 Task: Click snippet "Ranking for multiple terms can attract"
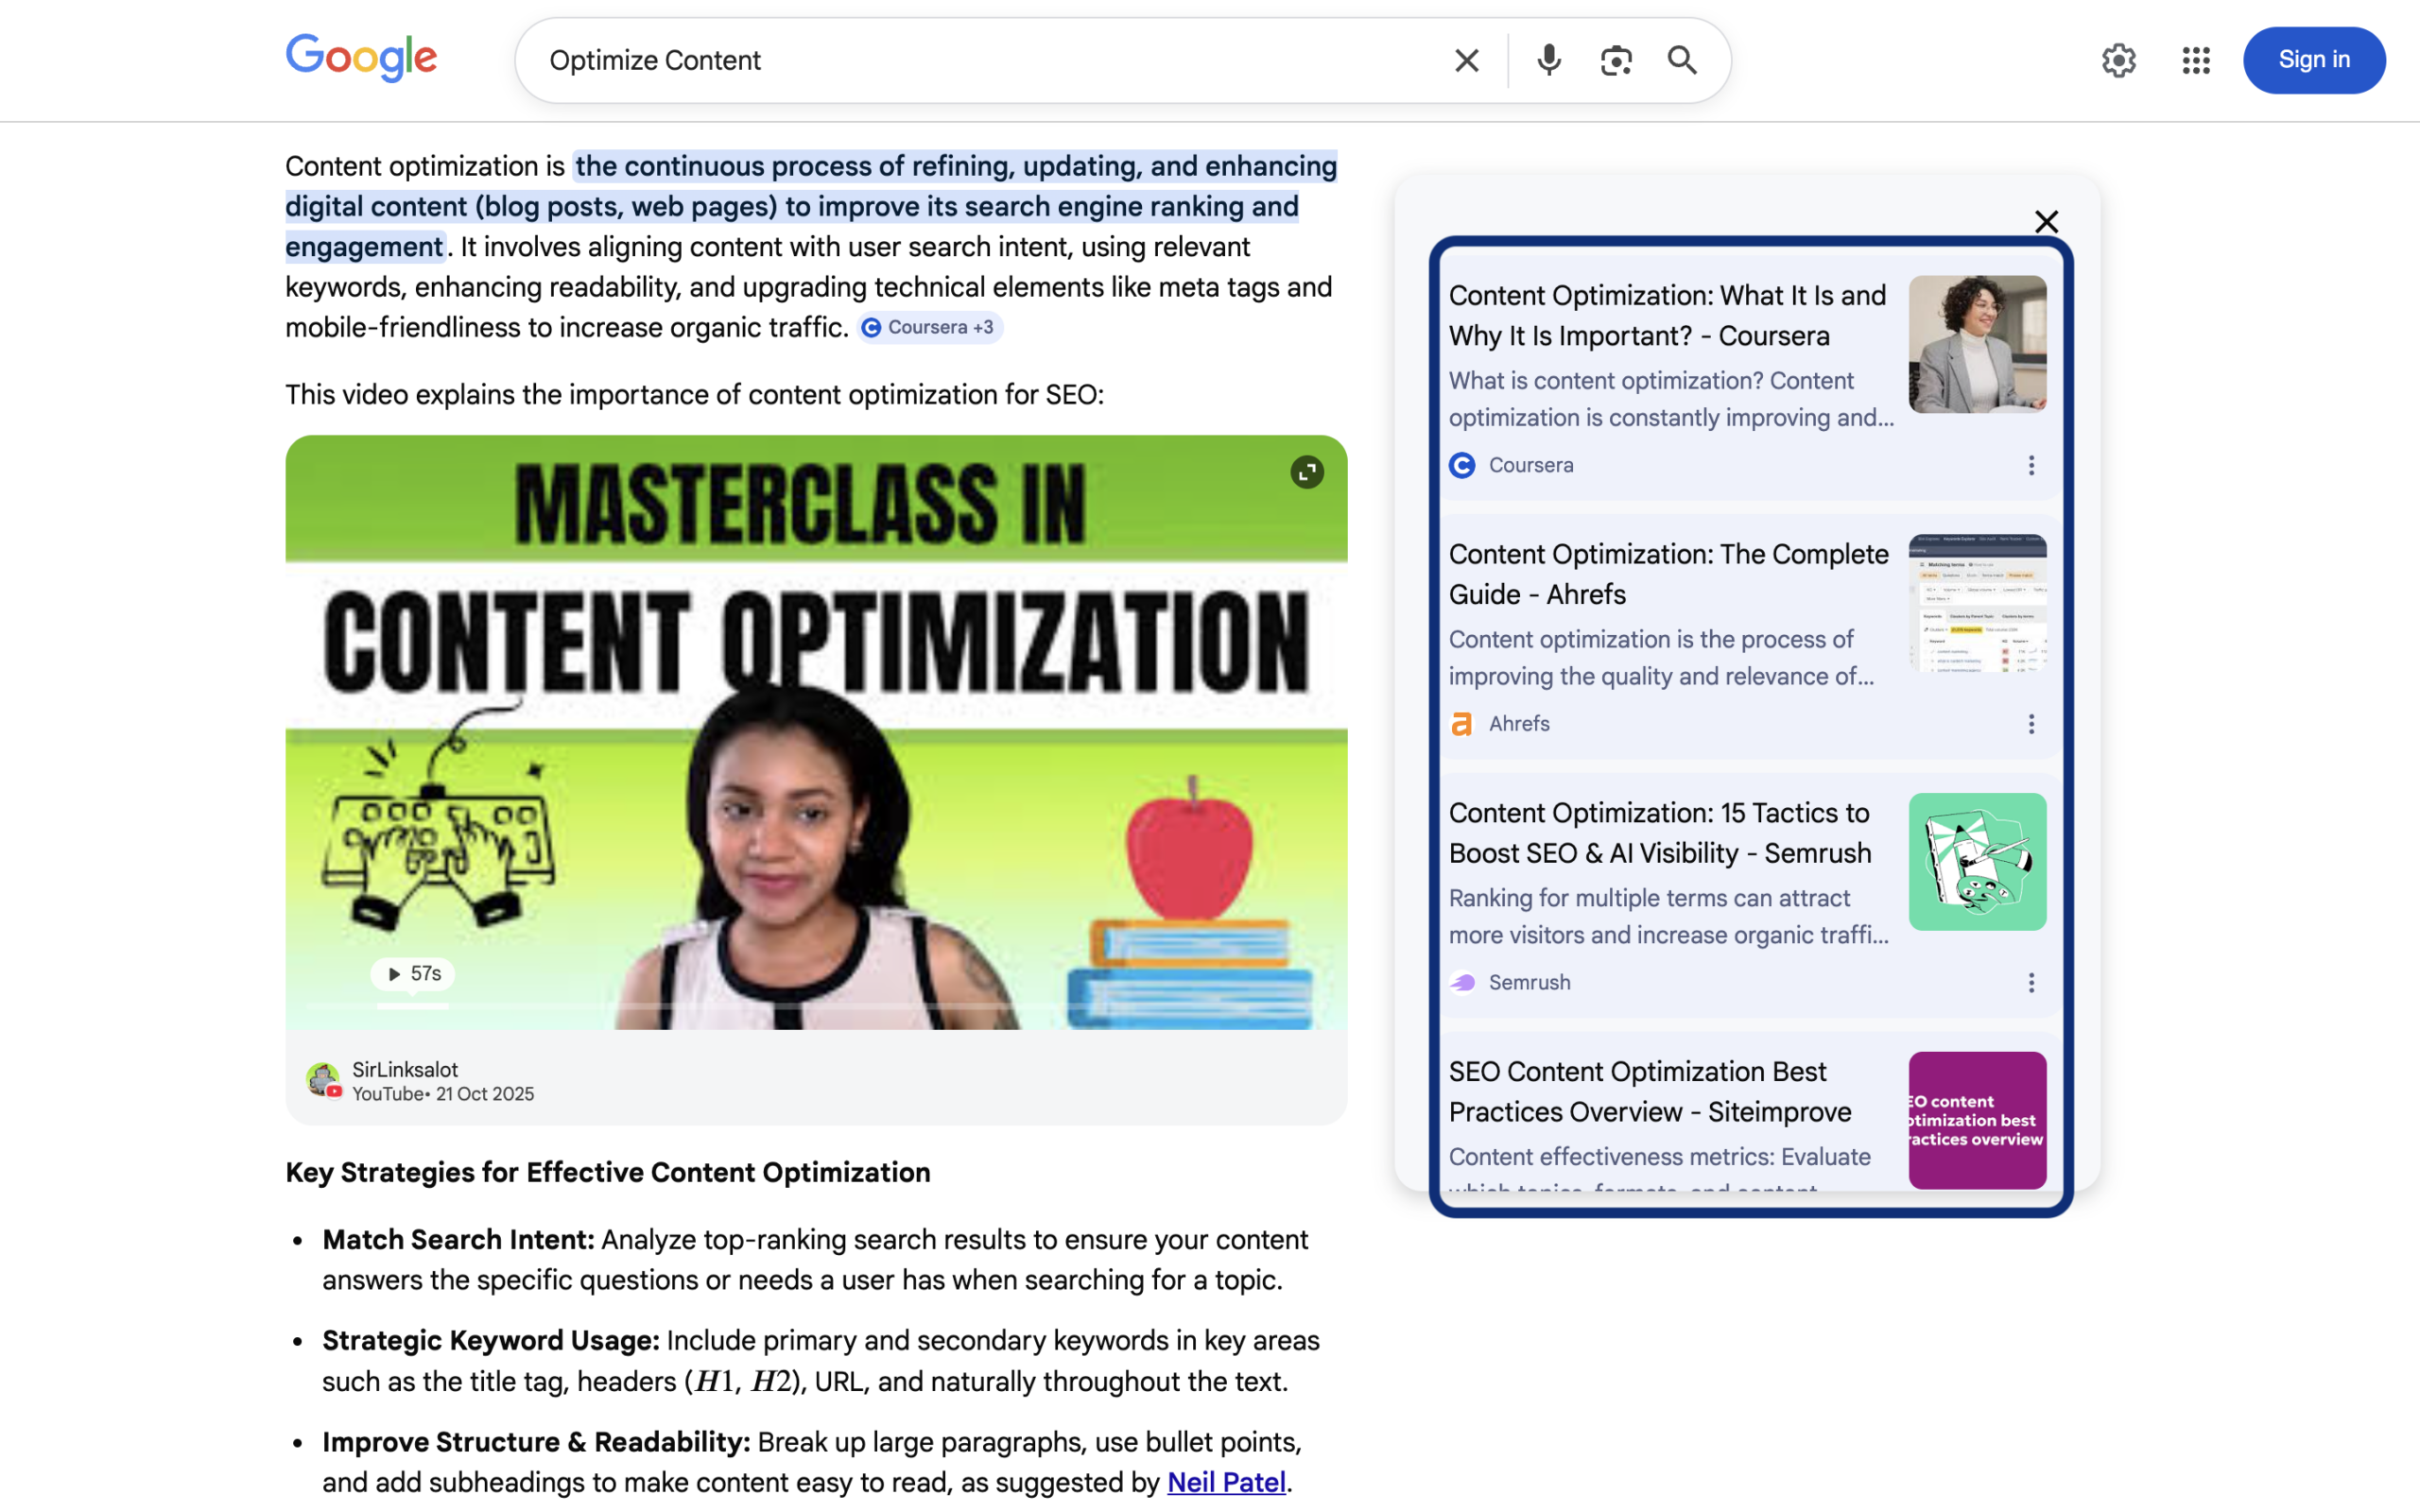click(1649, 898)
